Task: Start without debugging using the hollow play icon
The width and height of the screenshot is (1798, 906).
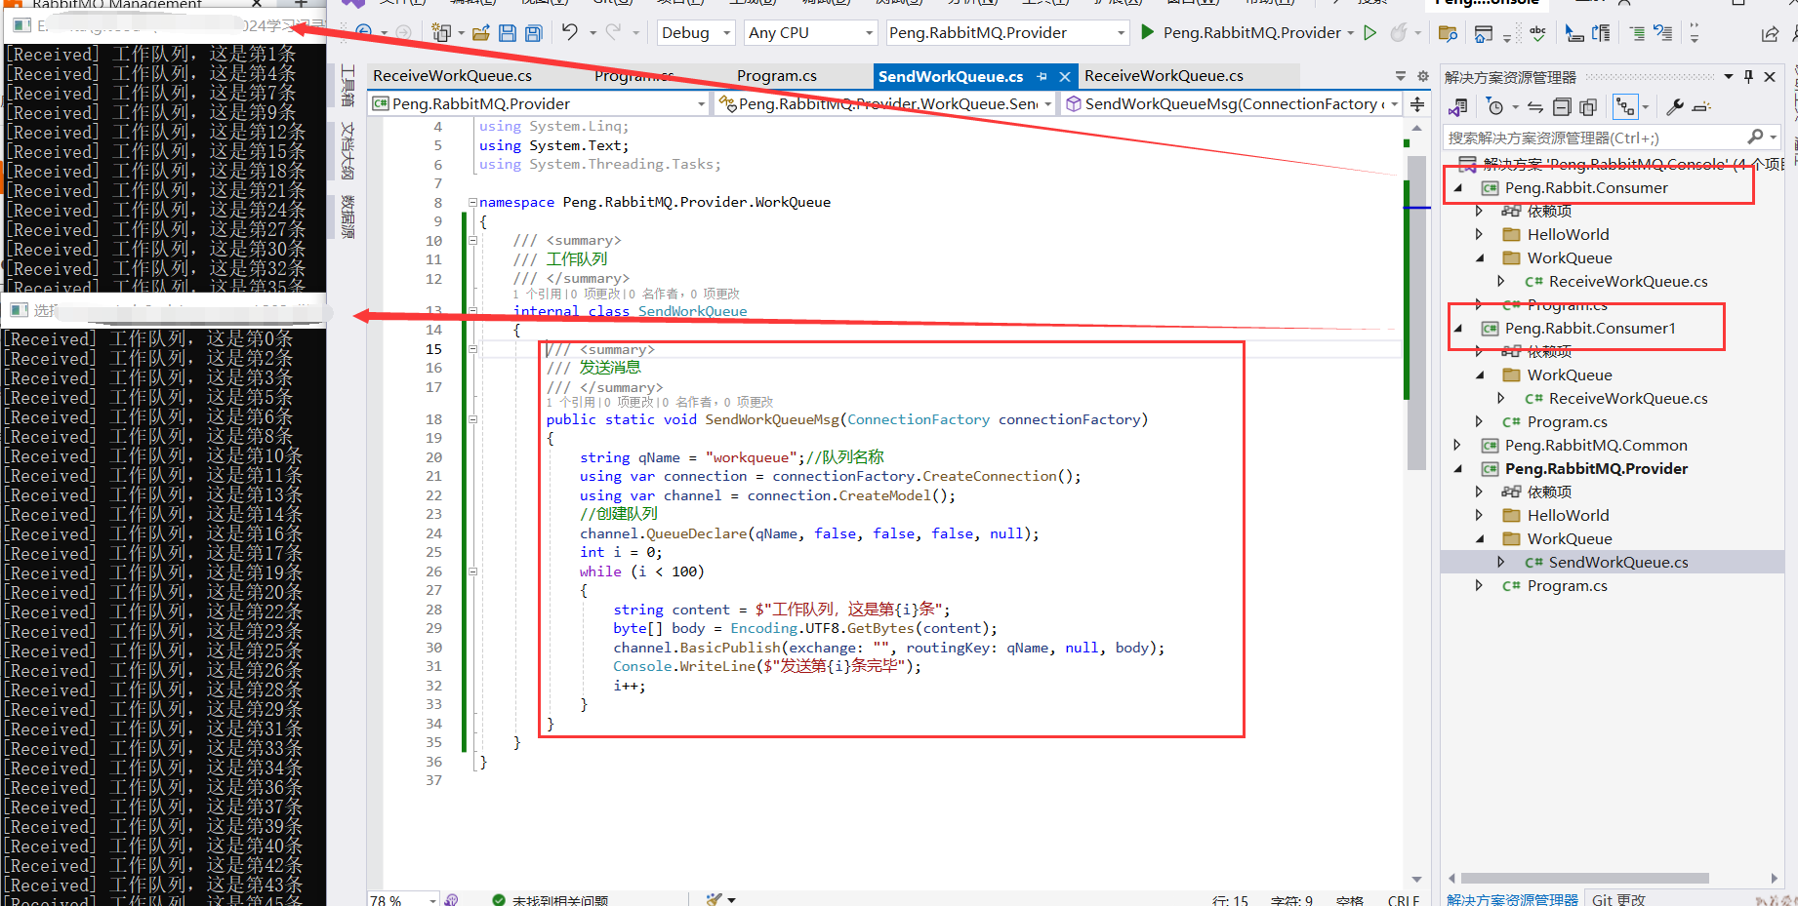Action: tap(1370, 32)
